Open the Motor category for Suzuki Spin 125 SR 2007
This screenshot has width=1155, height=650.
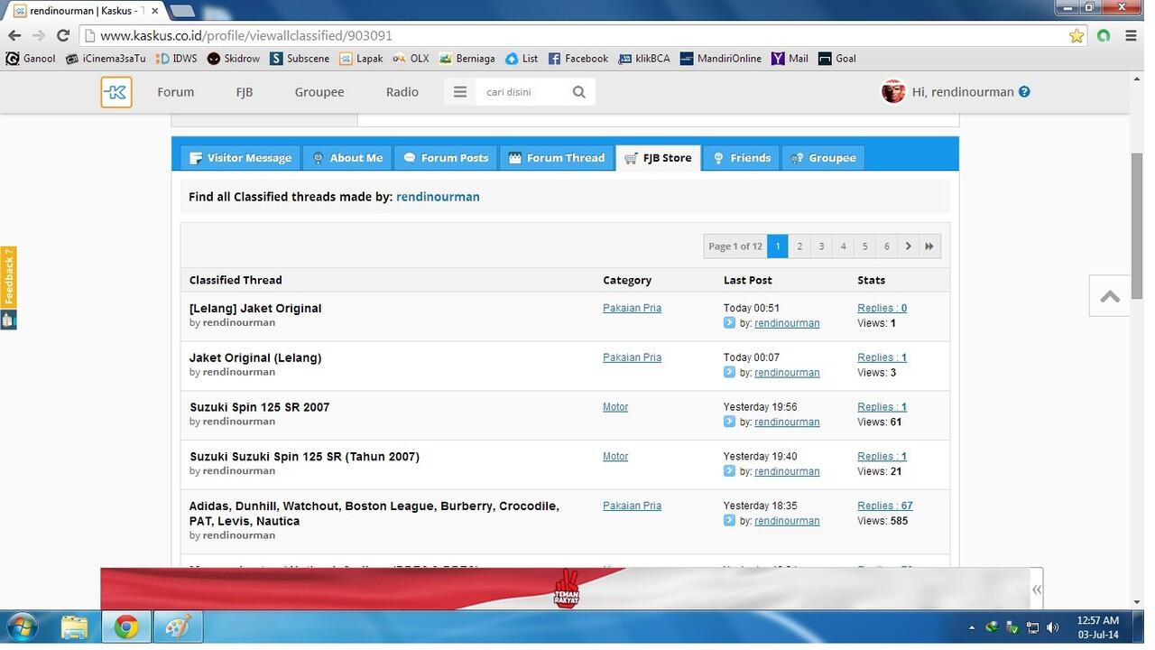tap(615, 407)
